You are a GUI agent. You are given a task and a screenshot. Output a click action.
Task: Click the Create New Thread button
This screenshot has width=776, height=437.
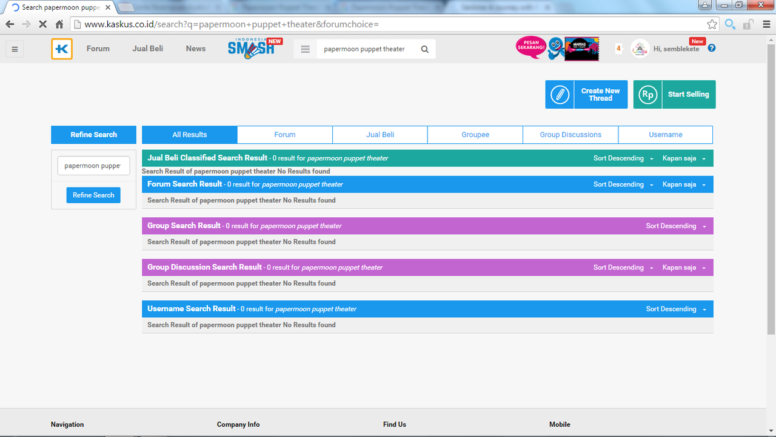tap(586, 95)
